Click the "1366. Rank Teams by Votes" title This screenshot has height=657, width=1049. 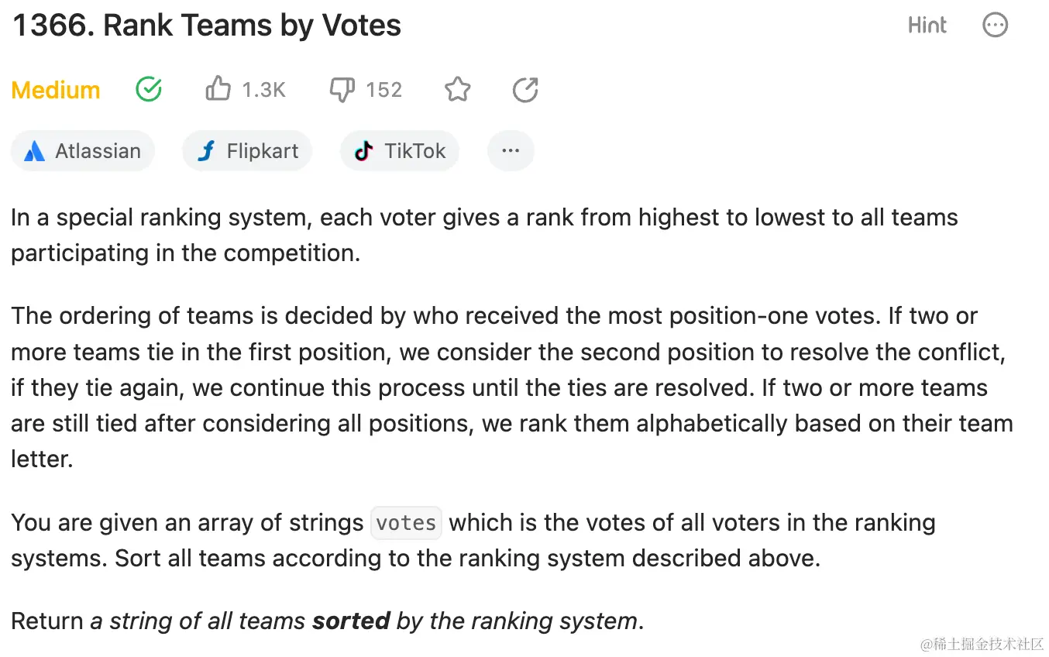(206, 26)
